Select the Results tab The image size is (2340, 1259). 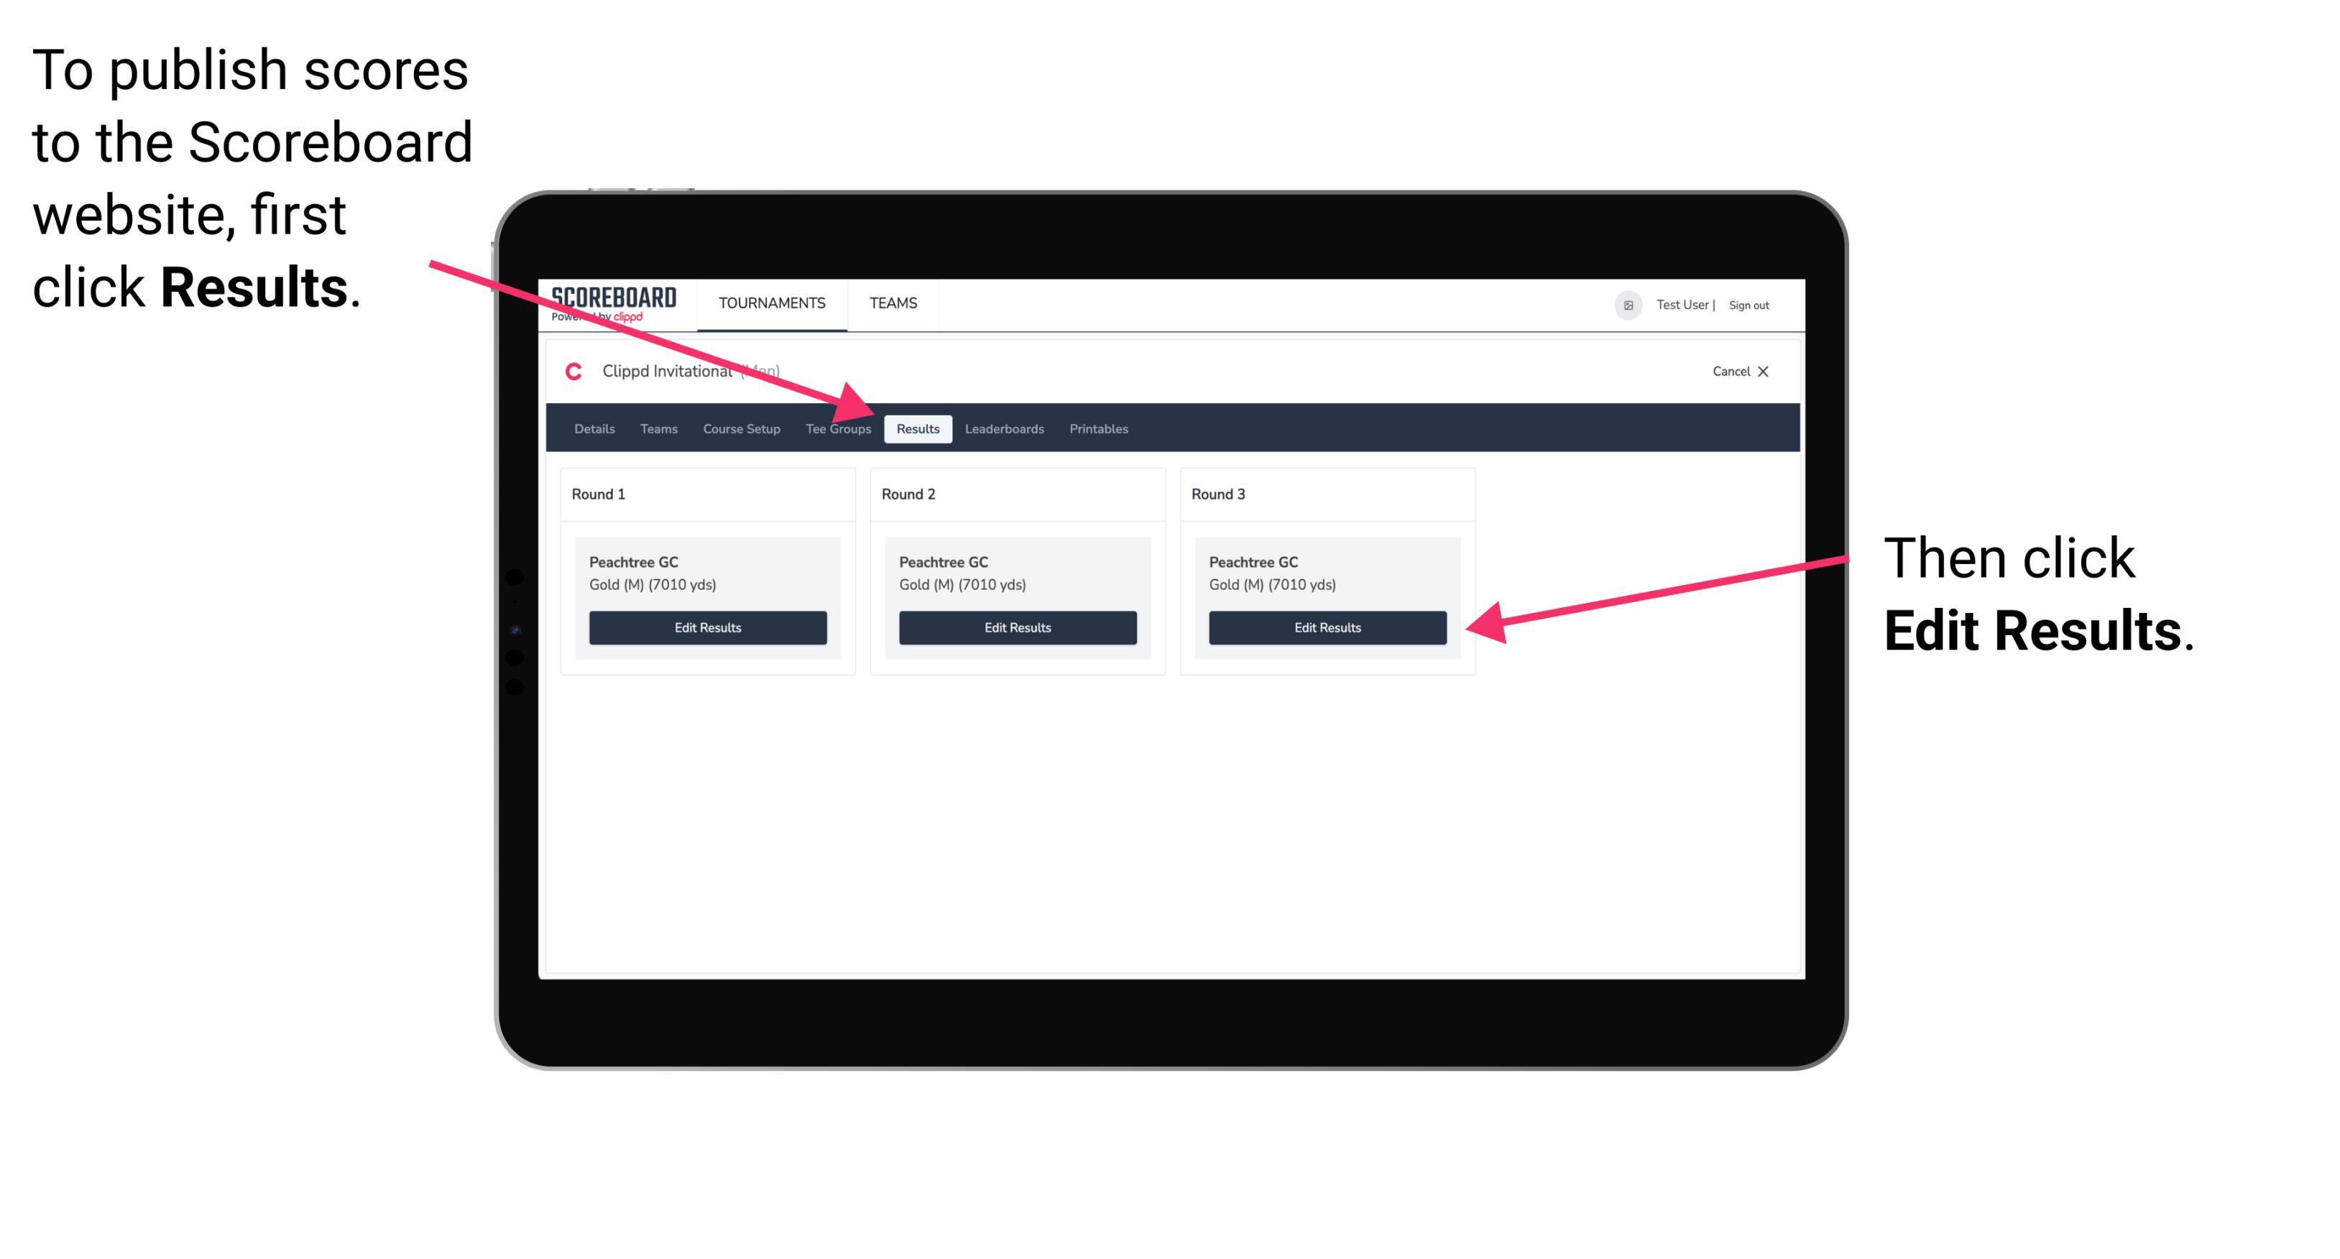[918, 428]
